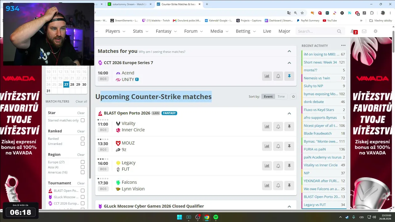Pin the Falcons vs Lynn Vision match
Screen dimensions: 395x222
289,185
